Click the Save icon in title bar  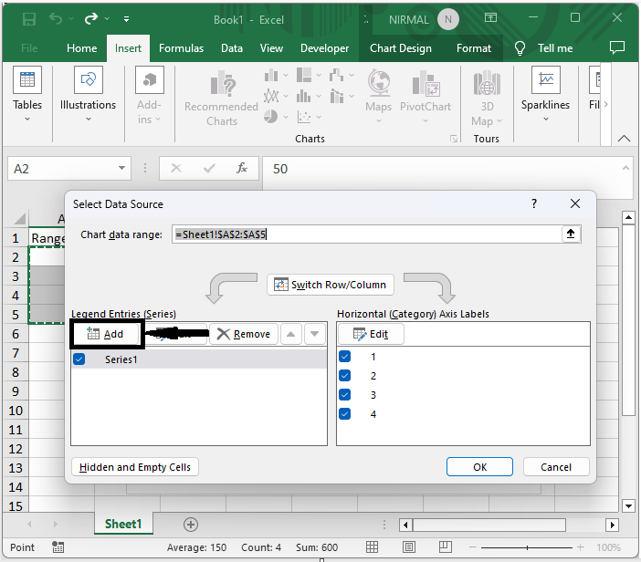point(29,19)
